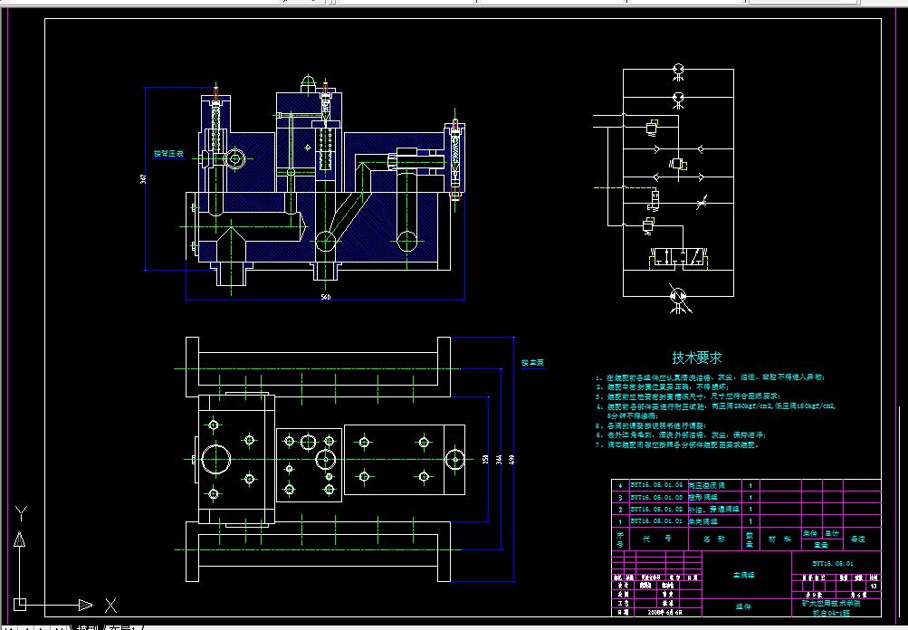The image size is (908, 630).
Task: Select the 主阀组 title in title block
Action: [744, 575]
